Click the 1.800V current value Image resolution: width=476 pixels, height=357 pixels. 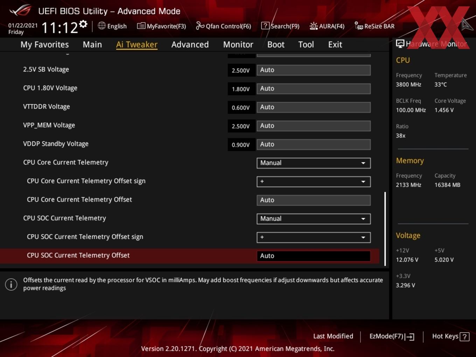coord(241,89)
